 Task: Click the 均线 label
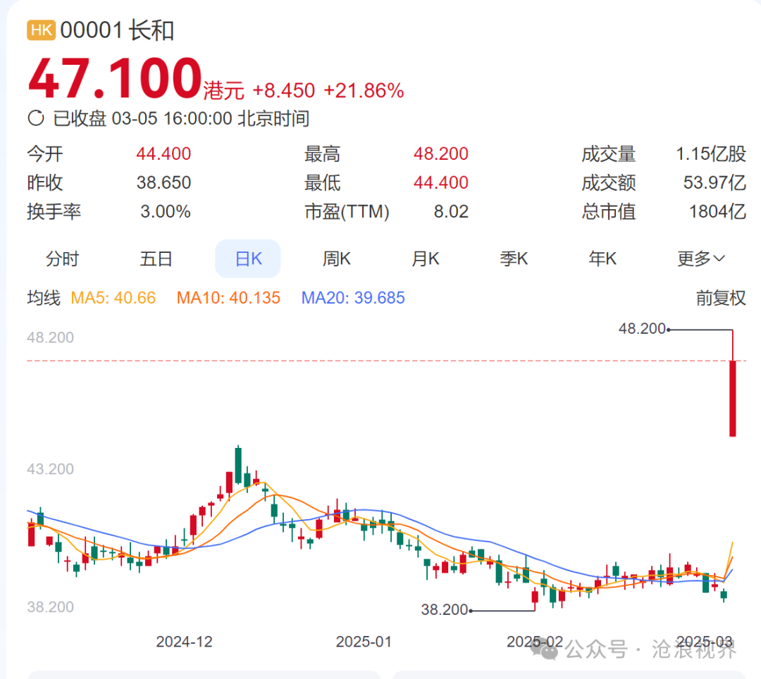[44, 298]
